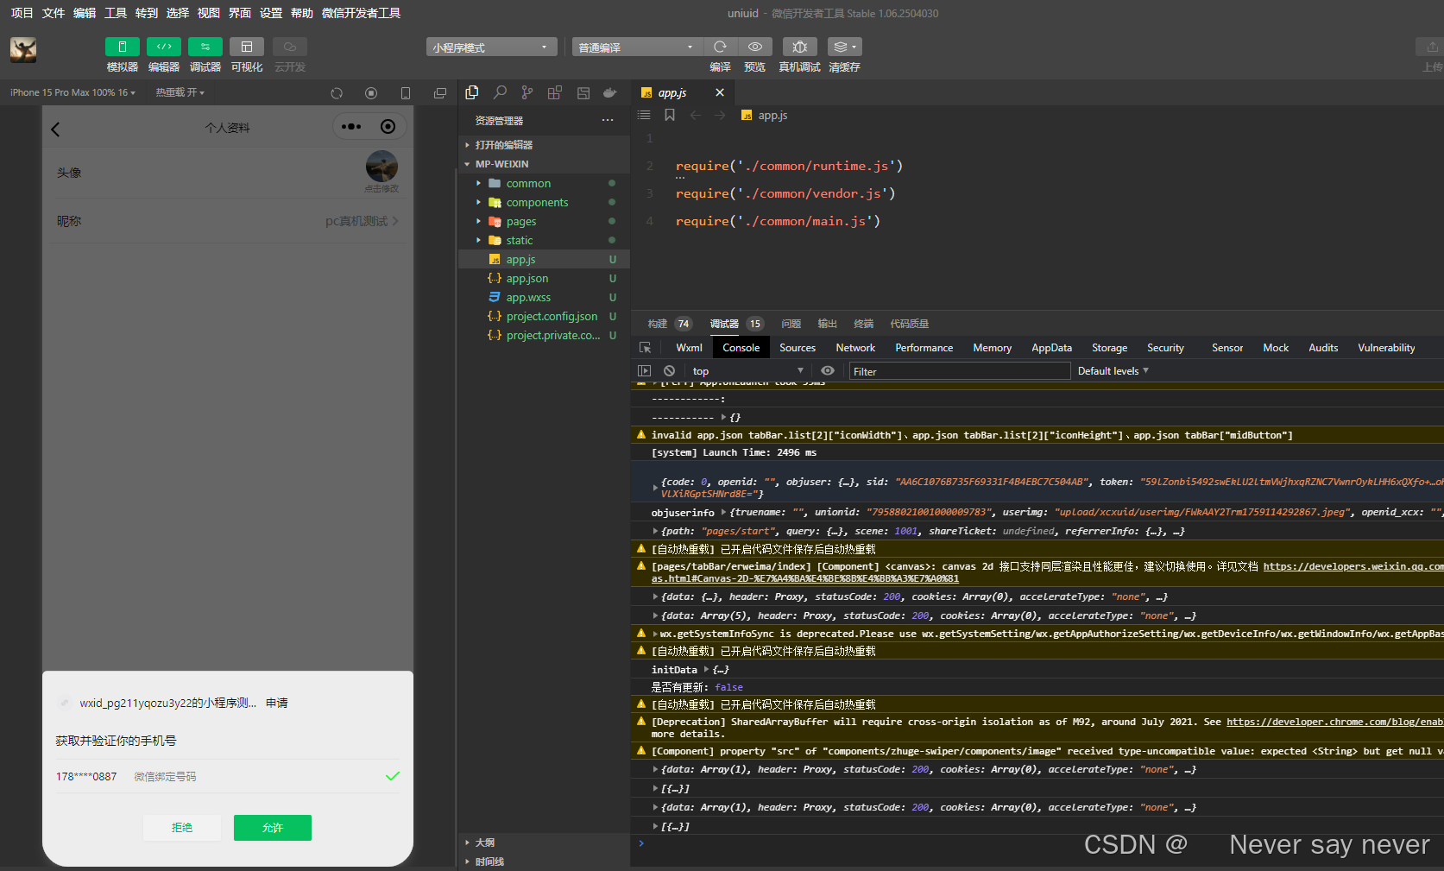Detach simulator into separate window
Image resolution: width=1444 pixels, height=871 pixels.
point(440,93)
